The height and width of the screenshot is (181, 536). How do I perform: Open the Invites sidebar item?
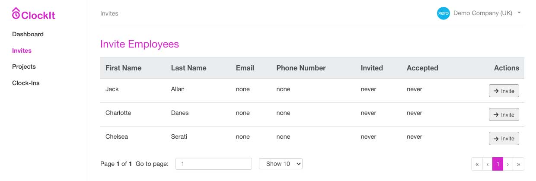[22, 51]
